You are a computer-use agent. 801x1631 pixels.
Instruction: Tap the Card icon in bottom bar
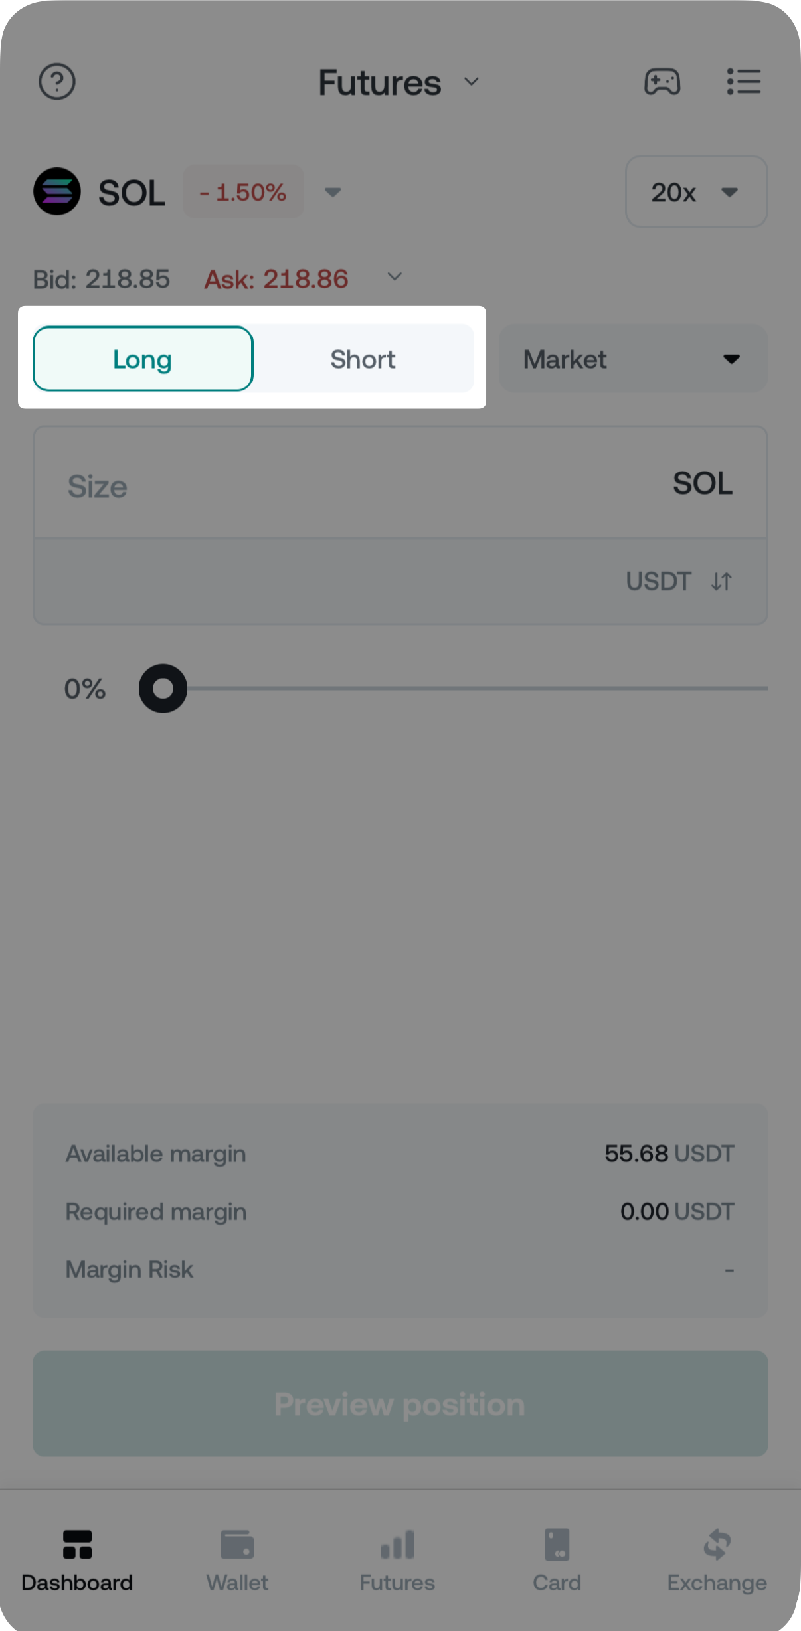coord(557,1544)
